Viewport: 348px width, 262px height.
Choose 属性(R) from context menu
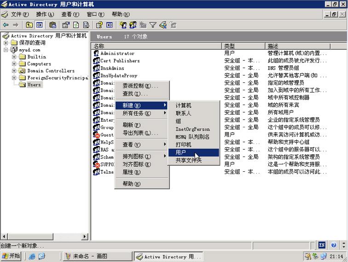point(142,172)
